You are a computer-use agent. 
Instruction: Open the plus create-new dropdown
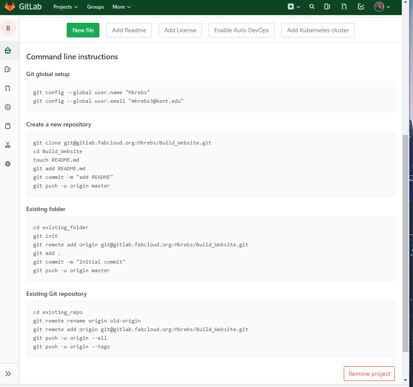(294, 7)
